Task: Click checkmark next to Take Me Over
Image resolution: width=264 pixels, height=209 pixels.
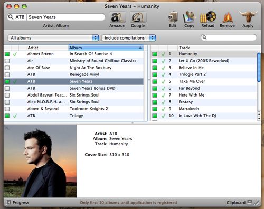Action: coord(163,81)
